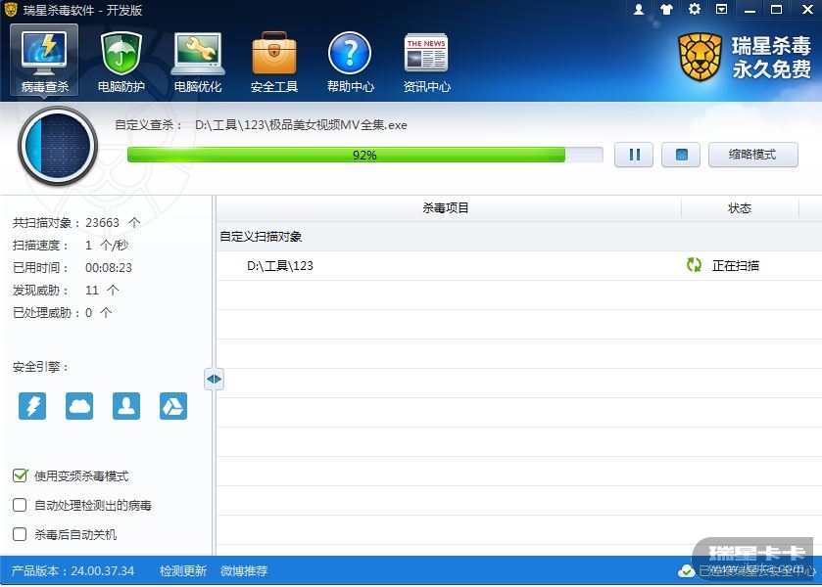The width and height of the screenshot is (822, 587).
Task: Click the Rising lion shield logo
Action: pos(700,57)
